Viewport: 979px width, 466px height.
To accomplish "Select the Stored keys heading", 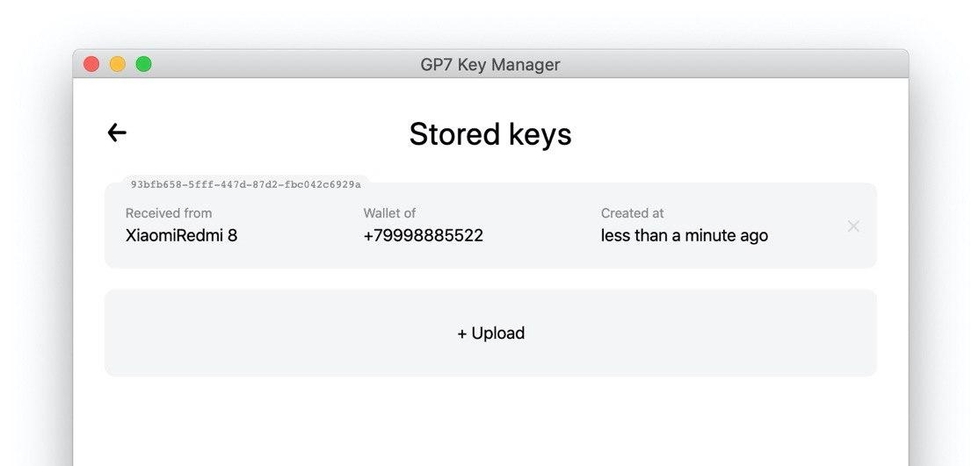I will coord(489,134).
